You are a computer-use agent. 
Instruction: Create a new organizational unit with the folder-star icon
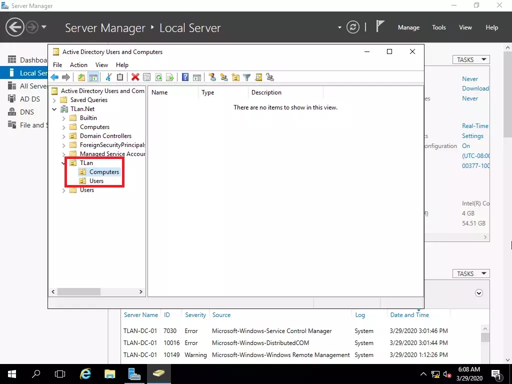[235, 77]
